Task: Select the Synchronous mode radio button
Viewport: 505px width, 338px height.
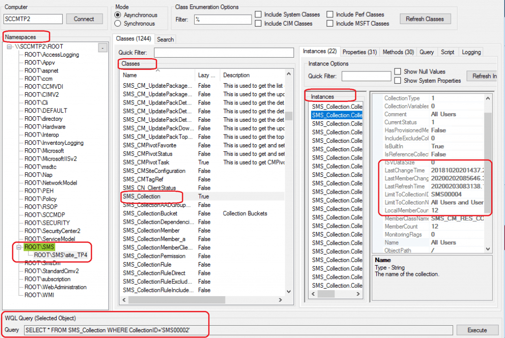Action: click(118, 24)
